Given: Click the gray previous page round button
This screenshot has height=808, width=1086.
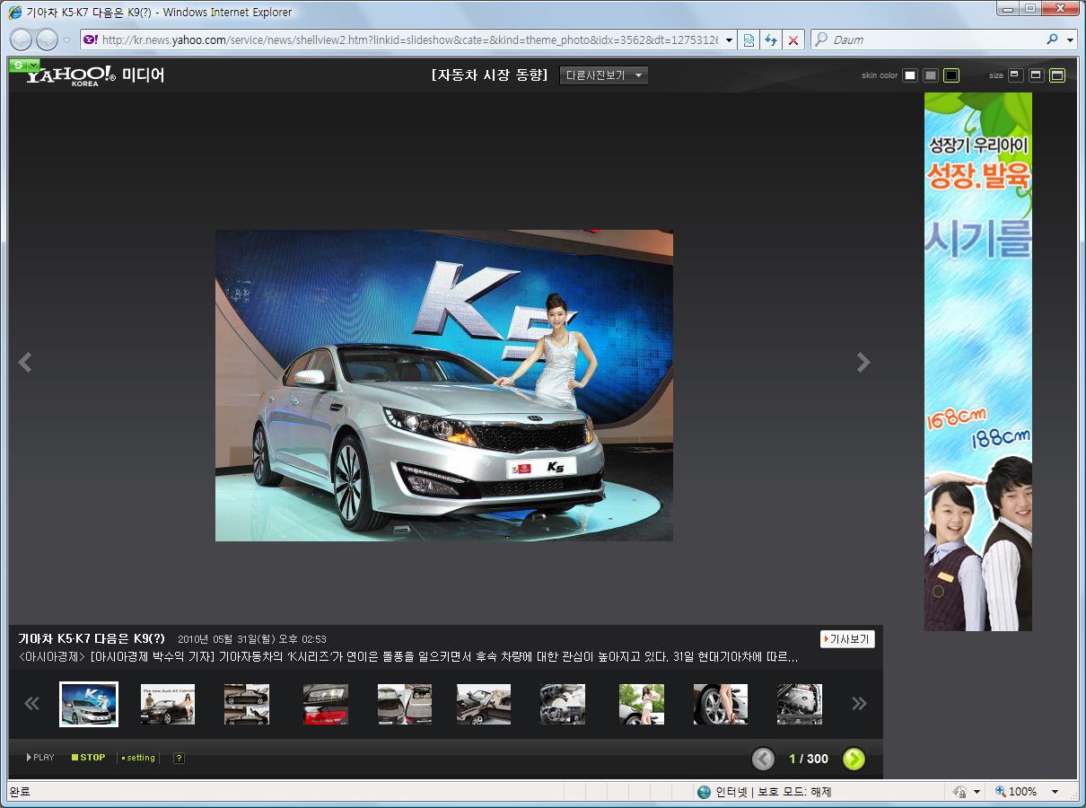Looking at the screenshot, I should tap(763, 759).
